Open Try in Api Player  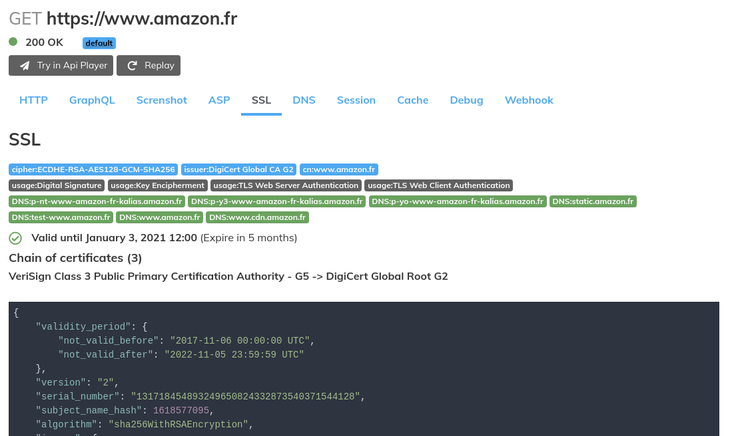(x=61, y=65)
